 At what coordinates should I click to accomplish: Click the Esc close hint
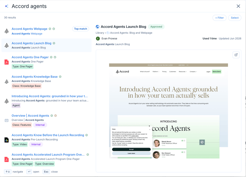click(46, 171)
